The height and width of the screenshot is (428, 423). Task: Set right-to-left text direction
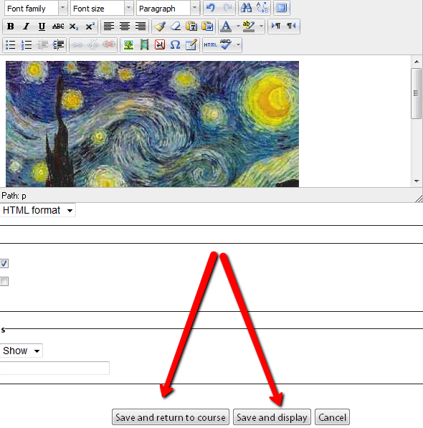(292, 27)
